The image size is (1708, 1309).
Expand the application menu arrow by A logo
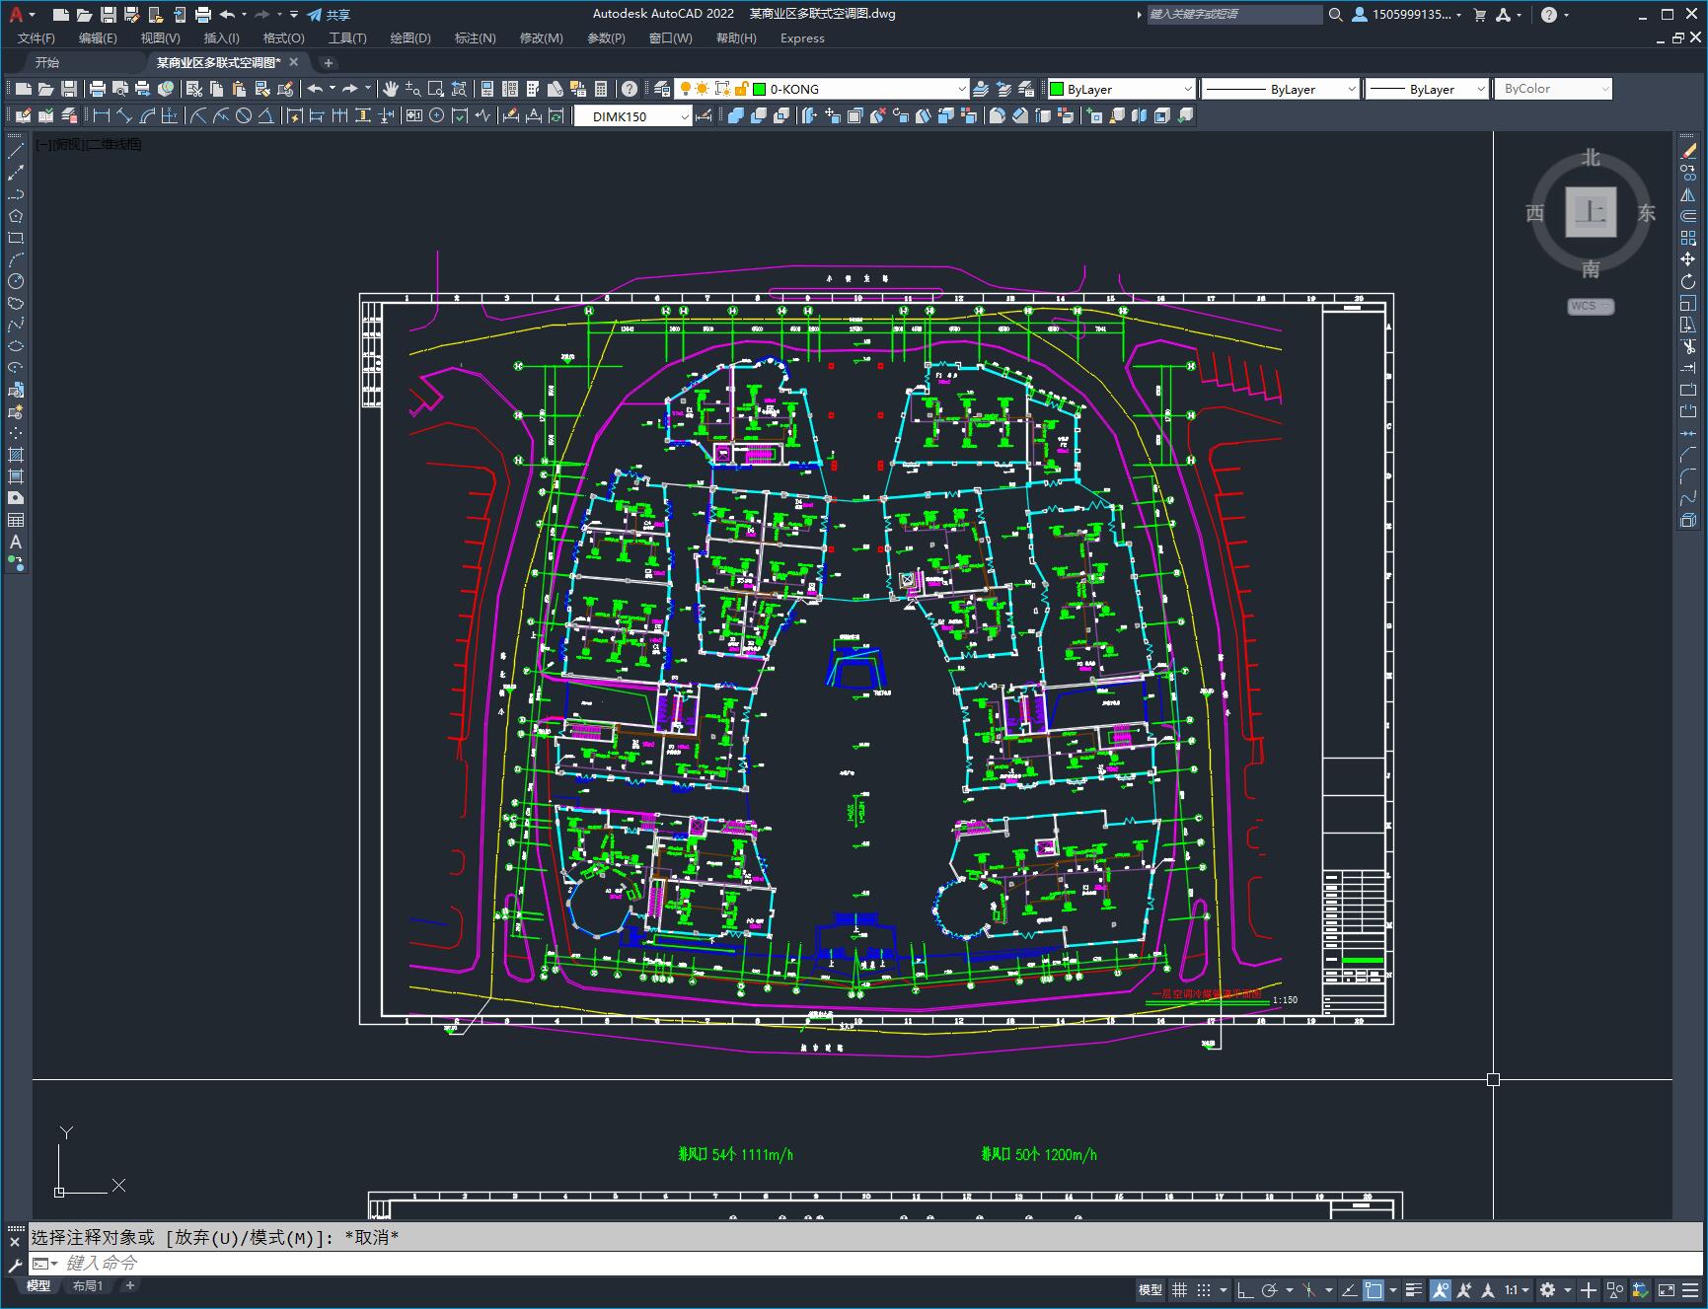[33, 15]
